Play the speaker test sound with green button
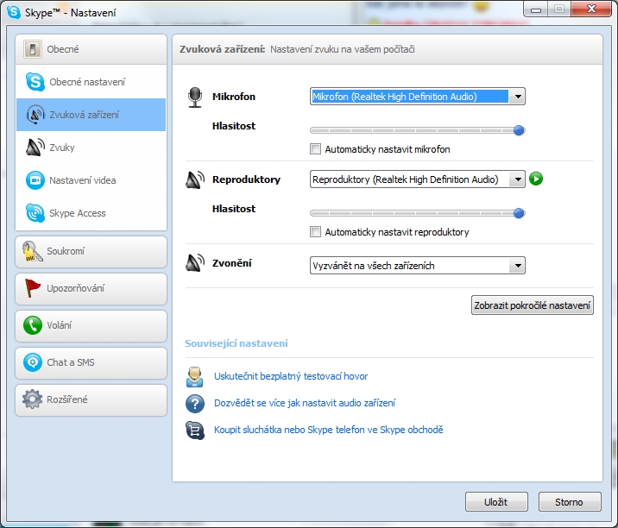This screenshot has height=528, width=618. [536, 179]
